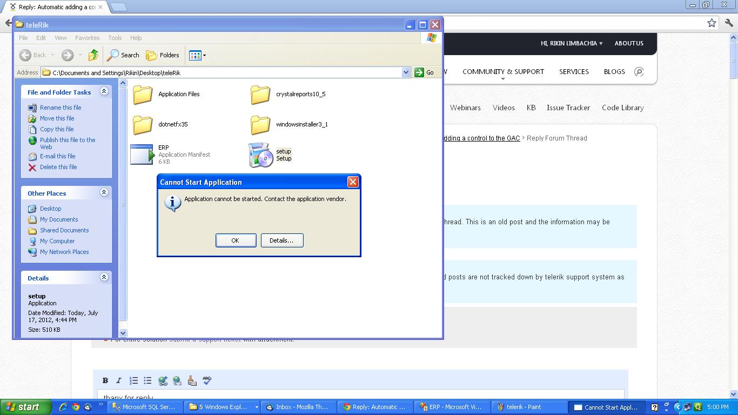Collapse the Details panel

point(104,278)
